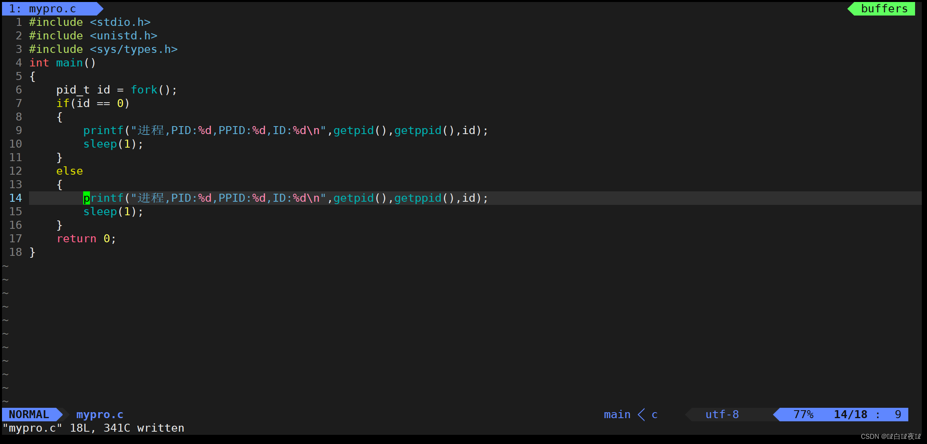This screenshot has height=444, width=927.
Task: Click line number 6 in the gutter
Action: tap(19, 90)
